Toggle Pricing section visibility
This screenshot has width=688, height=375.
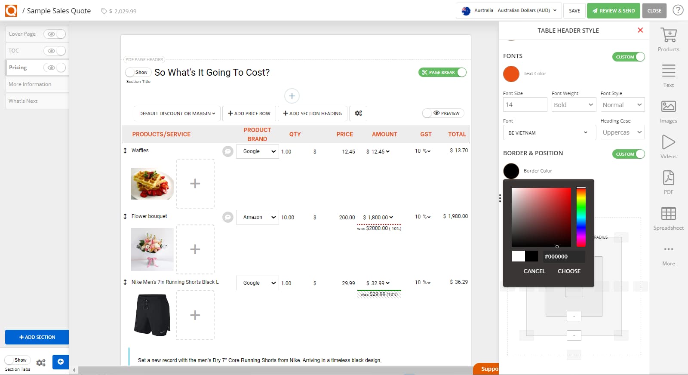pyautogui.click(x=55, y=68)
